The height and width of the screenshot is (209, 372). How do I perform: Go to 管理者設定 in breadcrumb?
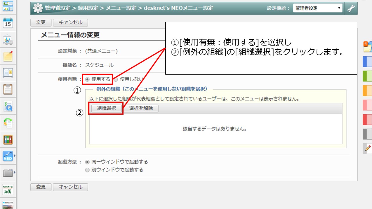(58, 8)
